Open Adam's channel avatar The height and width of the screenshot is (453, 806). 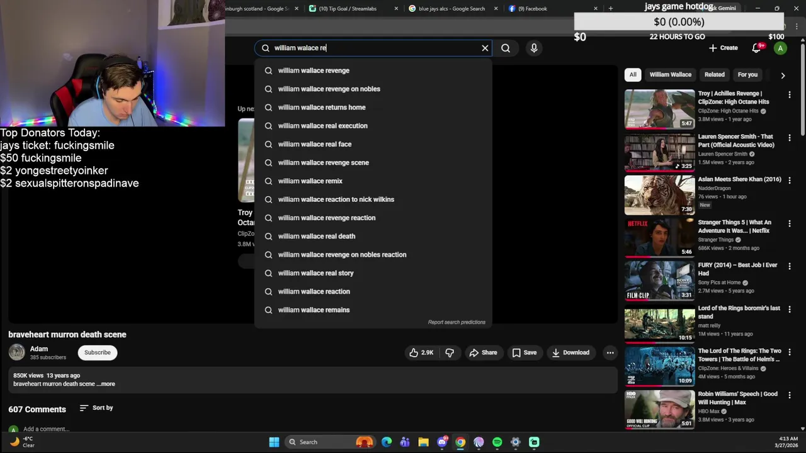click(x=17, y=352)
